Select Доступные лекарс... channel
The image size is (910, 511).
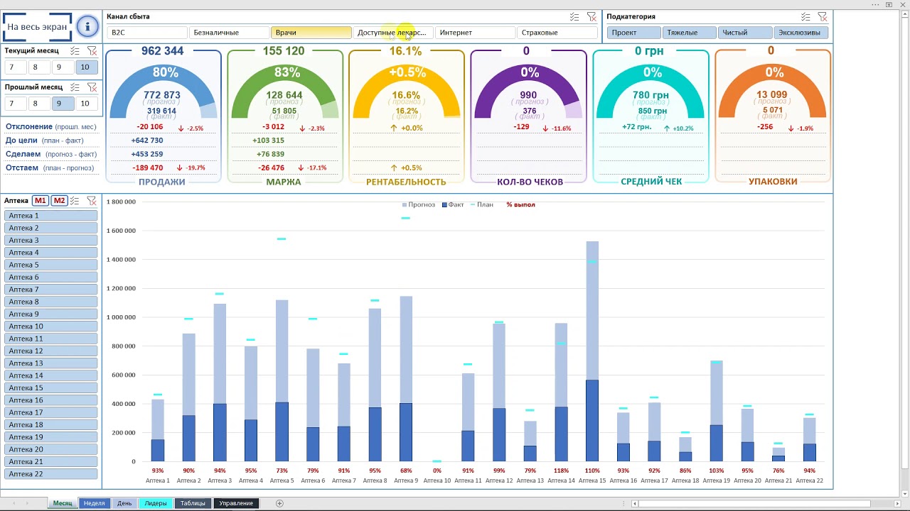tap(392, 33)
